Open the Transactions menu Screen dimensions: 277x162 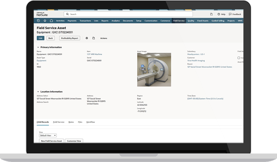[85, 21]
